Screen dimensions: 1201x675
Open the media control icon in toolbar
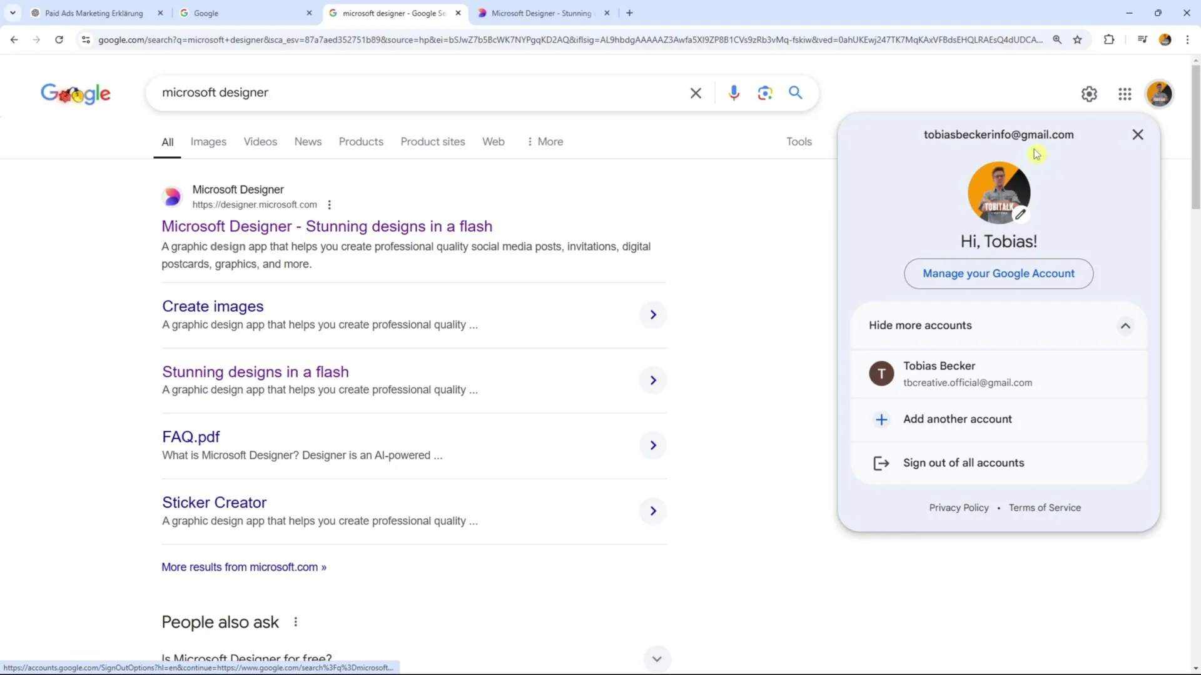pyautogui.click(x=1142, y=39)
